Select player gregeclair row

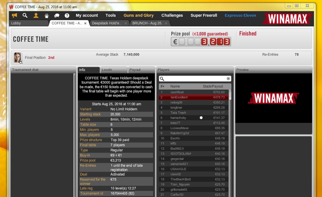[194, 159]
